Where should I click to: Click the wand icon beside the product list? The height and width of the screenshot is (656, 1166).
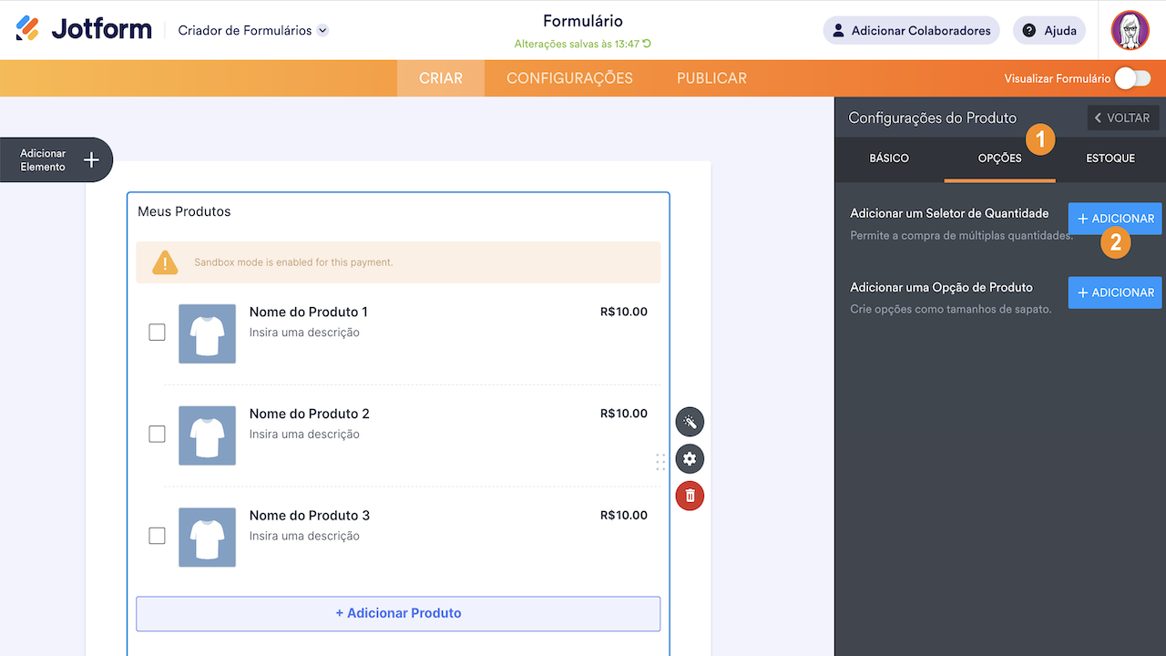(690, 422)
